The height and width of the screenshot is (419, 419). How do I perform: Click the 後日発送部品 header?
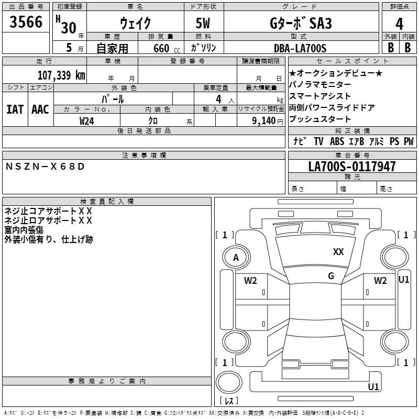coord(144,130)
